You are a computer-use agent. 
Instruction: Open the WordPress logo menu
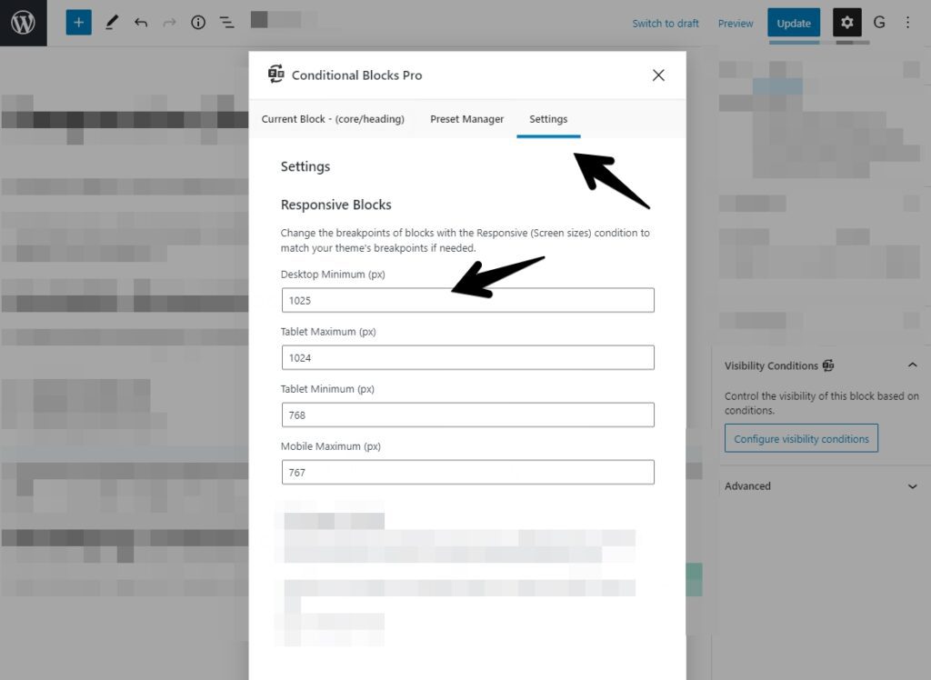pyautogui.click(x=23, y=23)
